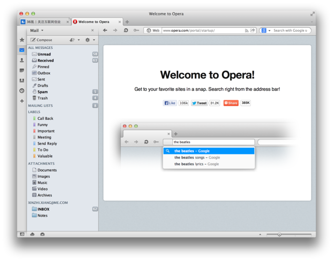Click the Web globe badge in address field

point(153,30)
